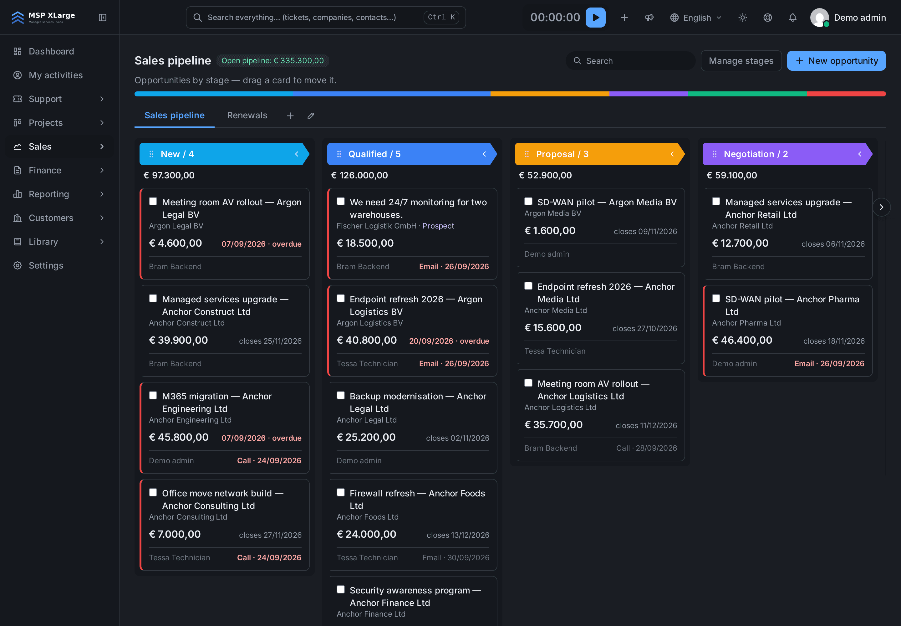Check the SD-WAN pilot Argon Media BV card

pyautogui.click(x=528, y=202)
